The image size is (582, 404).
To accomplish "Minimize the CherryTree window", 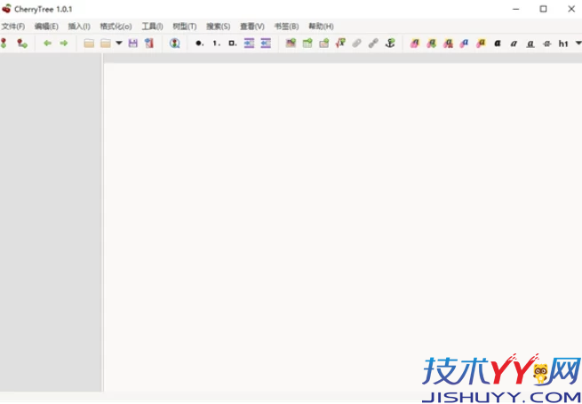I will (515, 9).
